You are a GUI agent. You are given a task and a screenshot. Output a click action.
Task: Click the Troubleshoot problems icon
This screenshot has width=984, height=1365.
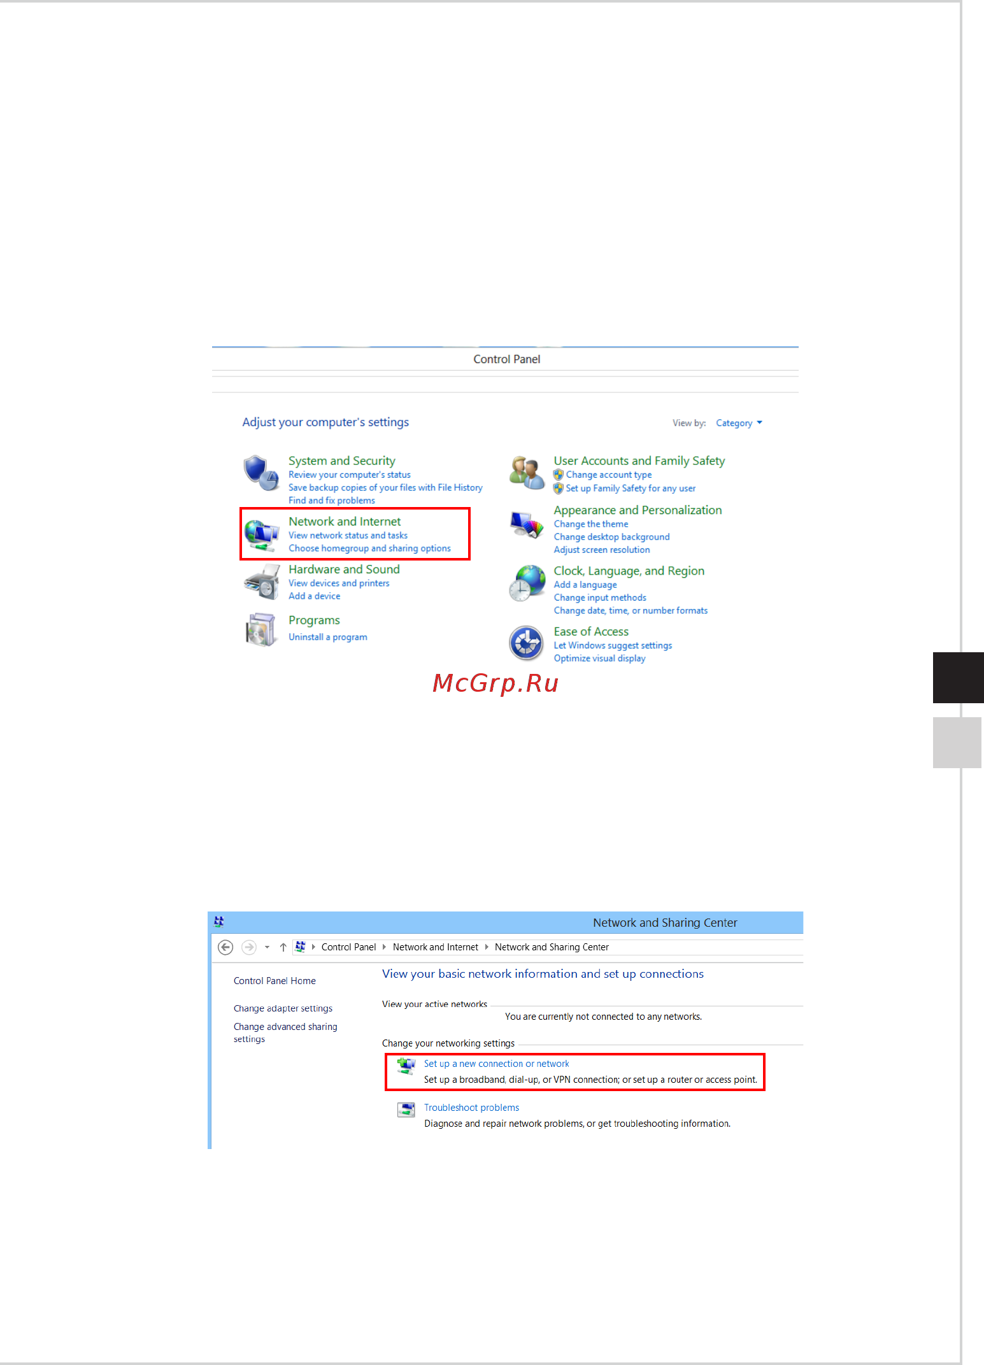tap(406, 1110)
